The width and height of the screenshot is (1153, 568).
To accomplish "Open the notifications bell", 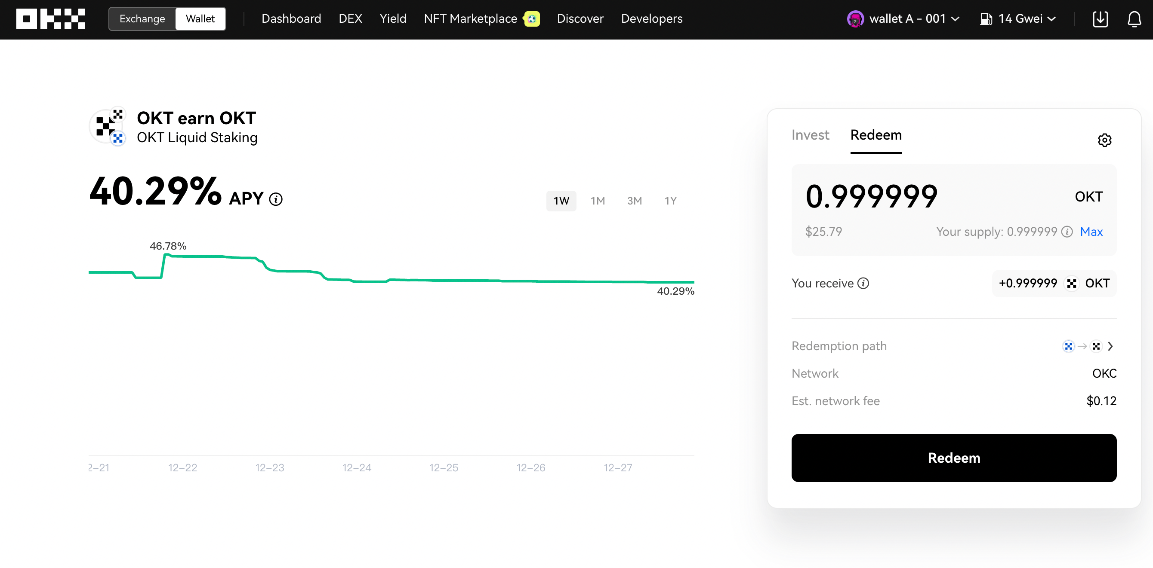I will tap(1134, 19).
